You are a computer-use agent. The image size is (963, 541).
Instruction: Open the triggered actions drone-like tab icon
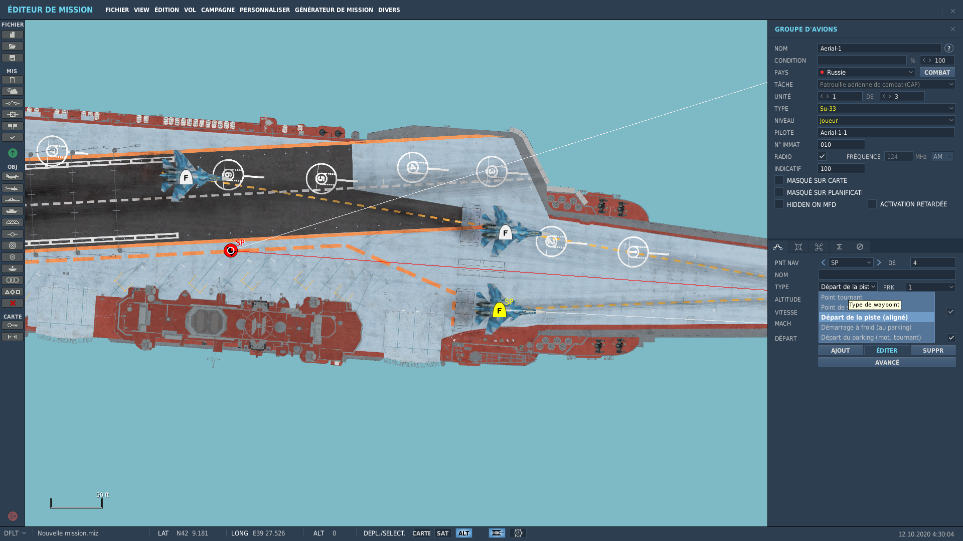point(819,247)
